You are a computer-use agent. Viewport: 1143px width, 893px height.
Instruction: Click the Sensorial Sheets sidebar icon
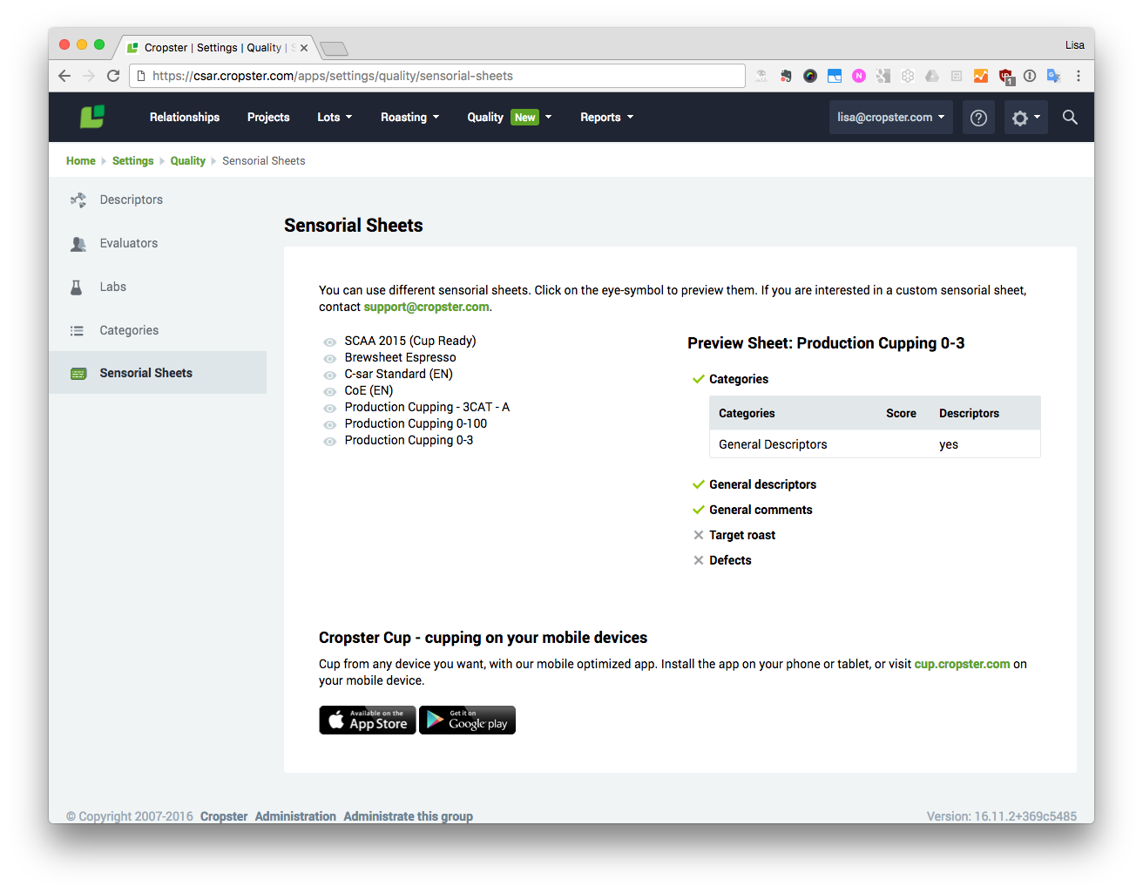point(78,373)
